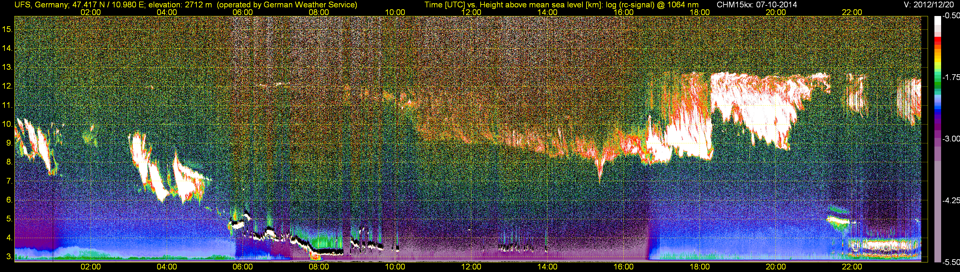Click the 02:00 time label on top axis
The width and height of the screenshot is (960, 272).
coord(91,12)
